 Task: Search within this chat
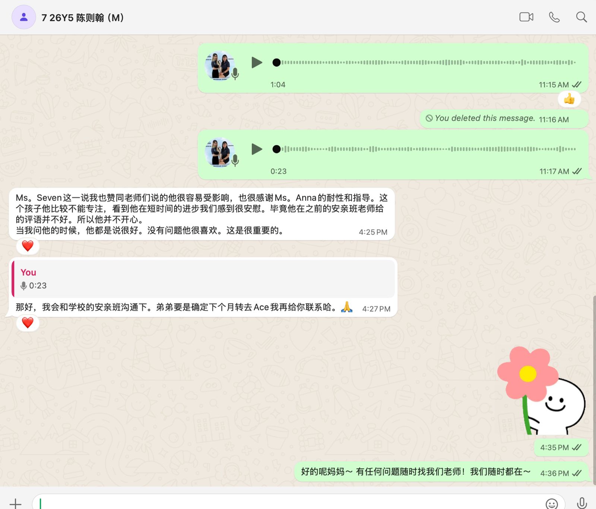click(x=581, y=17)
